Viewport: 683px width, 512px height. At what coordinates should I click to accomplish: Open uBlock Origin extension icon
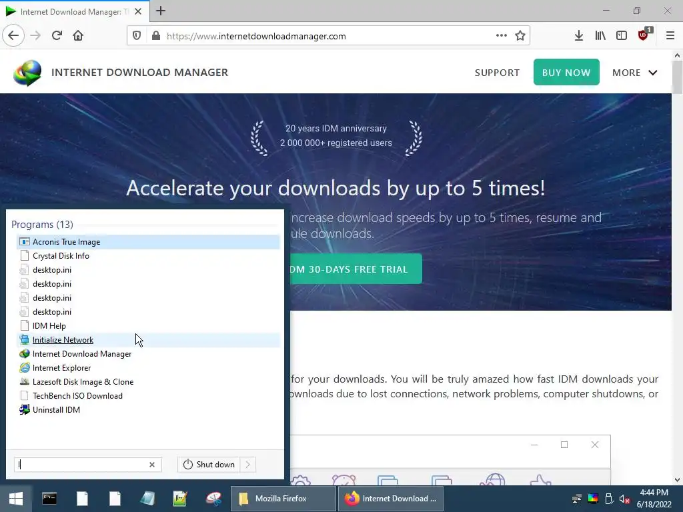coord(644,35)
